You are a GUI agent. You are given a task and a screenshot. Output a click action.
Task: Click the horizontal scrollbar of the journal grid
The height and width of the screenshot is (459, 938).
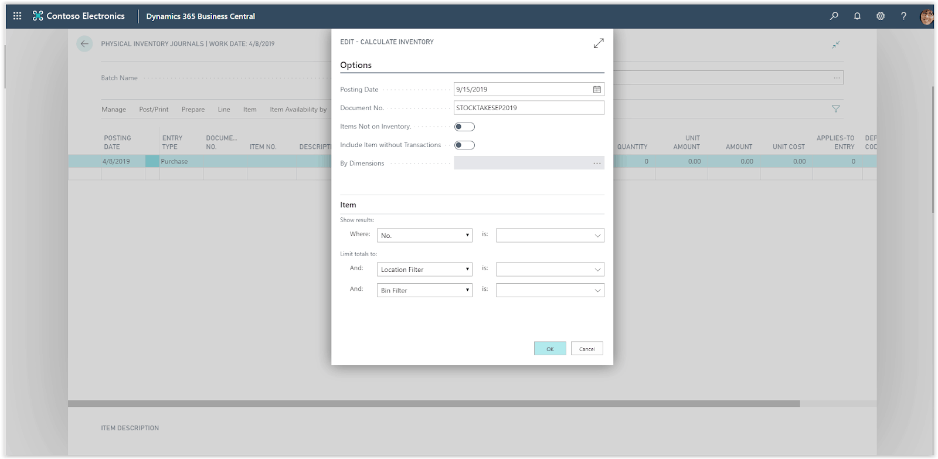coord(434,403)
